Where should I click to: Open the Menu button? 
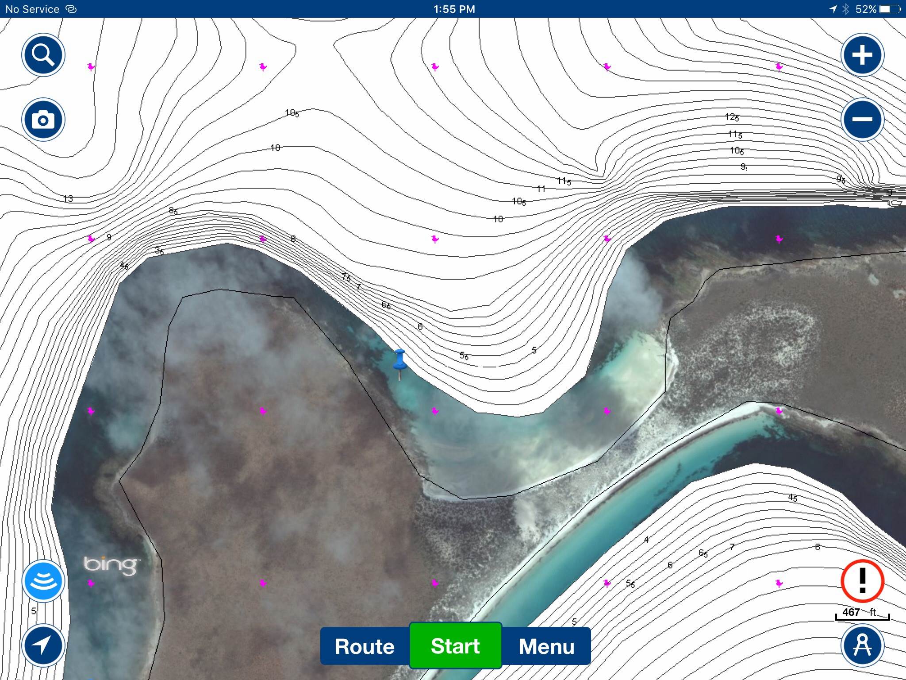(546, 646)
